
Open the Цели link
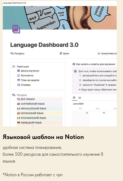66,53
